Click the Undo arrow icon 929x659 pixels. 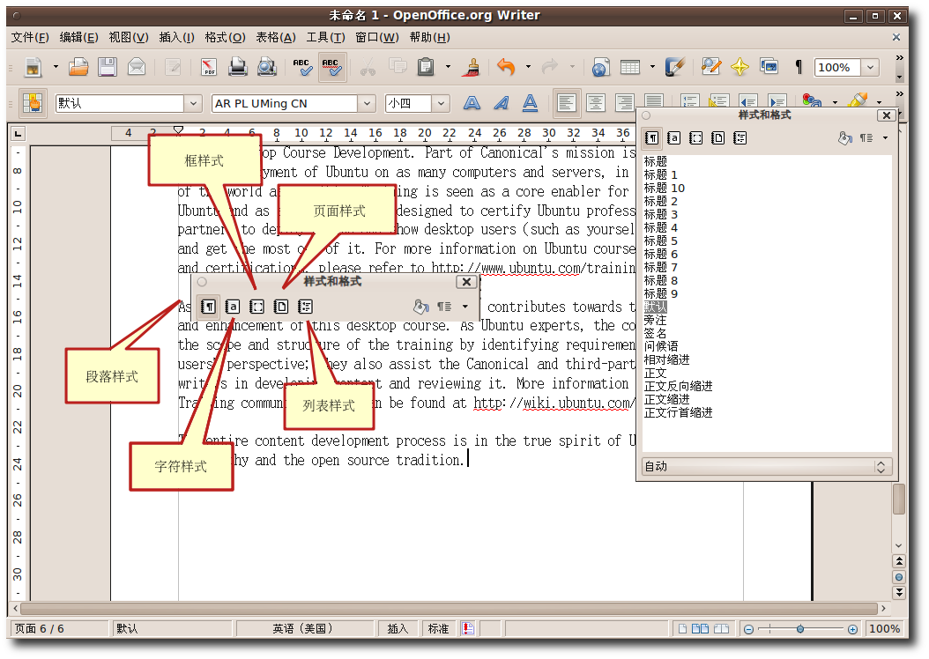coord(505,67)
